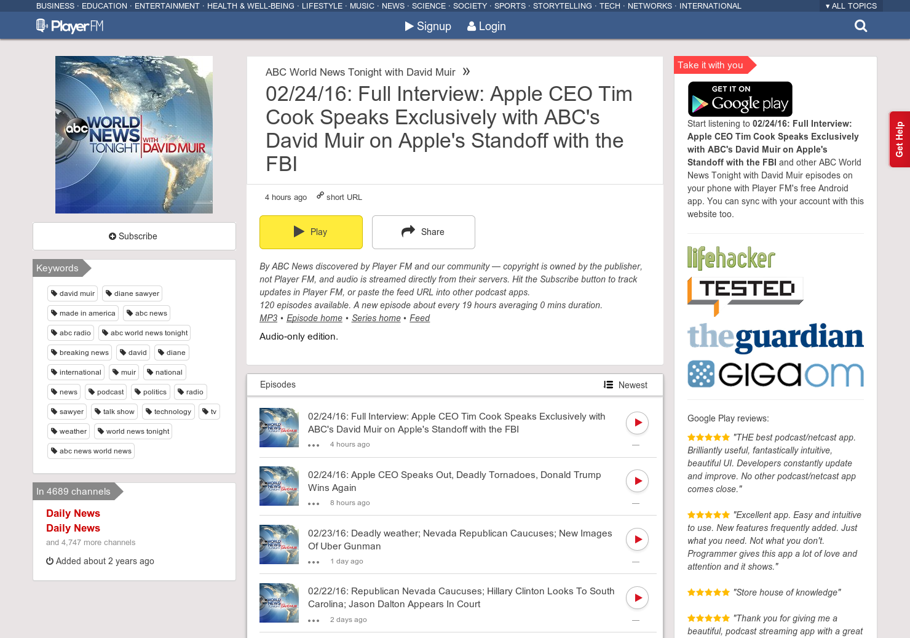The width and height of the screenshot is (910, 638).
Task: Collapse marker under first episode play button
Action: click(636, 445)
